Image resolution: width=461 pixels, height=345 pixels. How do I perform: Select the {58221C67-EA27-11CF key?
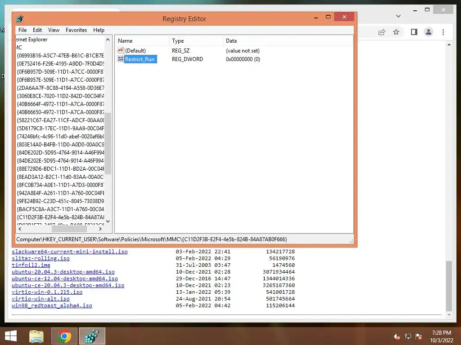(60, 120)
